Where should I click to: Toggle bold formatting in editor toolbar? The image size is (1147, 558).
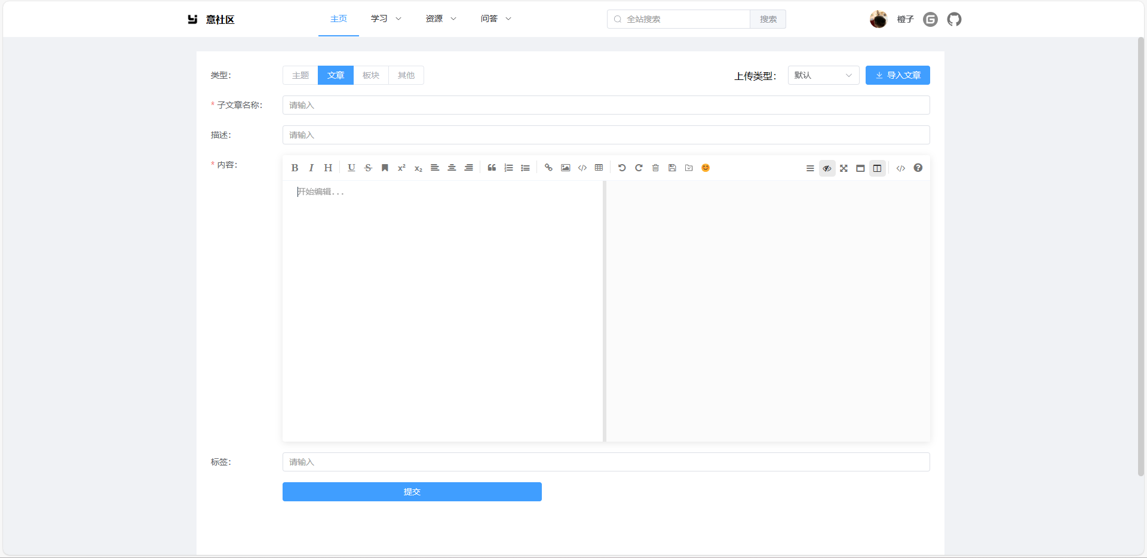click(295, 168)
